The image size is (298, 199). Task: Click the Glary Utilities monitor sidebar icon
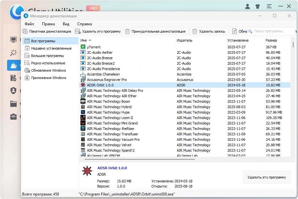tap(13, 40)
